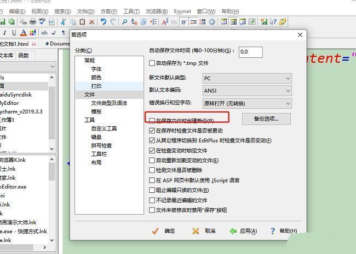Open the Emmet menu

[x=182, y=11]
